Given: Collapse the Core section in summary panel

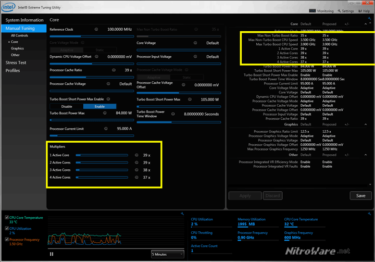Looking at the screenshot, I should [x=366, y=24].
